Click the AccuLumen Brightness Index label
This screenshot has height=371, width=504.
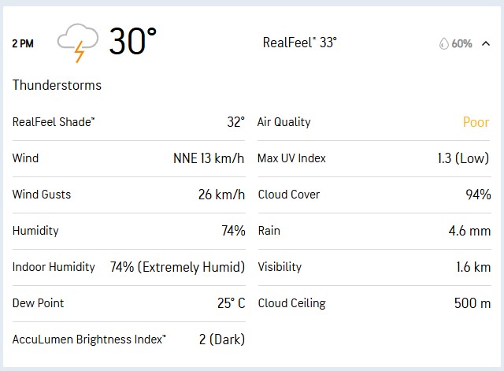click(x=89, y=339)
